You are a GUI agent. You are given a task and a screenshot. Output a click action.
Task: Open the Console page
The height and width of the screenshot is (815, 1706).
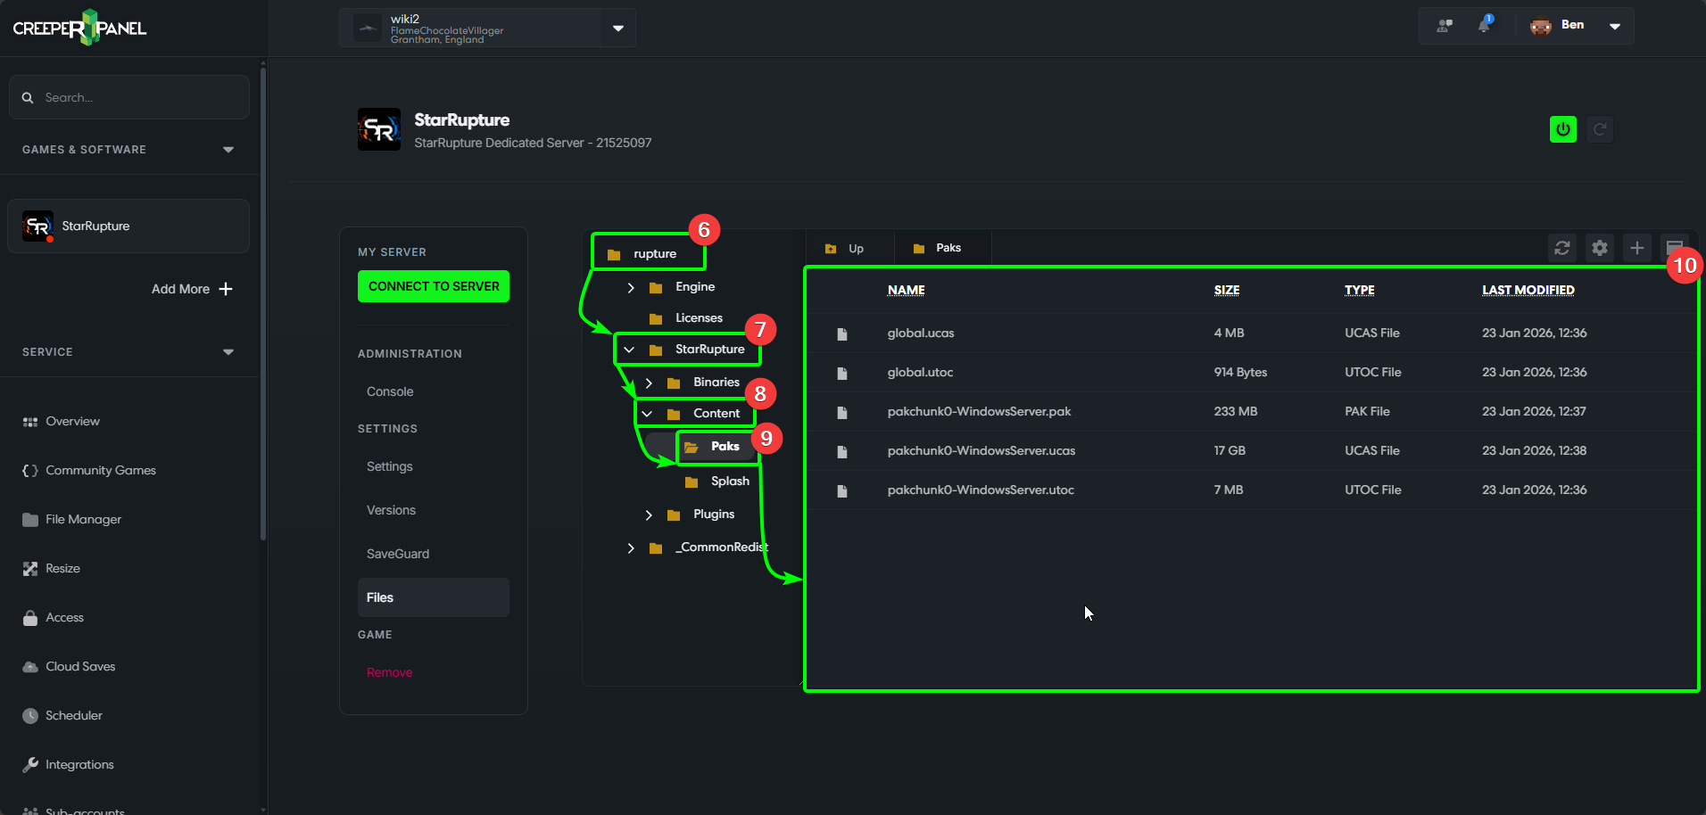(x=390, y=391)
